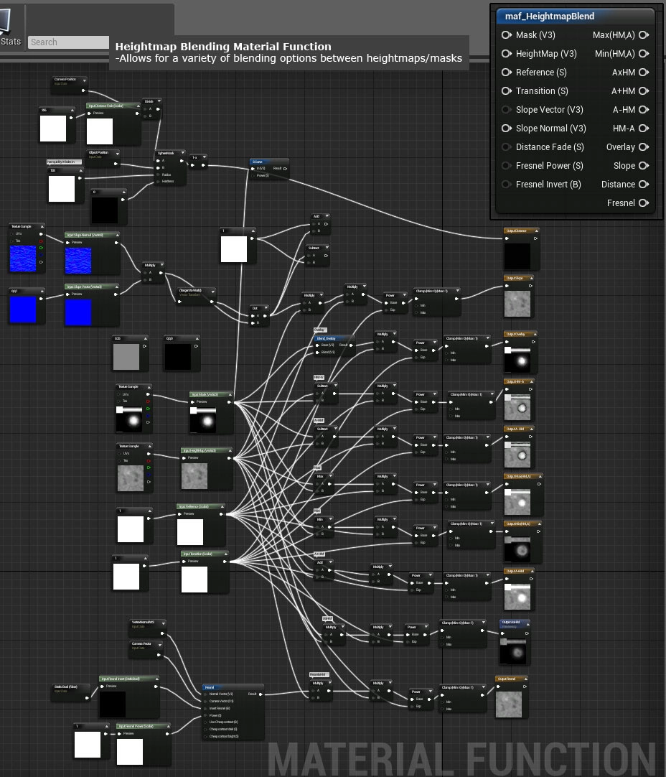The image size is (666, 777).
Task: Select the Blend_Overlay function node header
Action: [x=334, y=338]
